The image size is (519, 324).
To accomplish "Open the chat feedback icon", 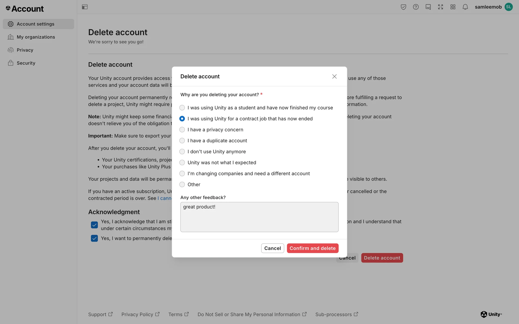I will tap(428, 7).
